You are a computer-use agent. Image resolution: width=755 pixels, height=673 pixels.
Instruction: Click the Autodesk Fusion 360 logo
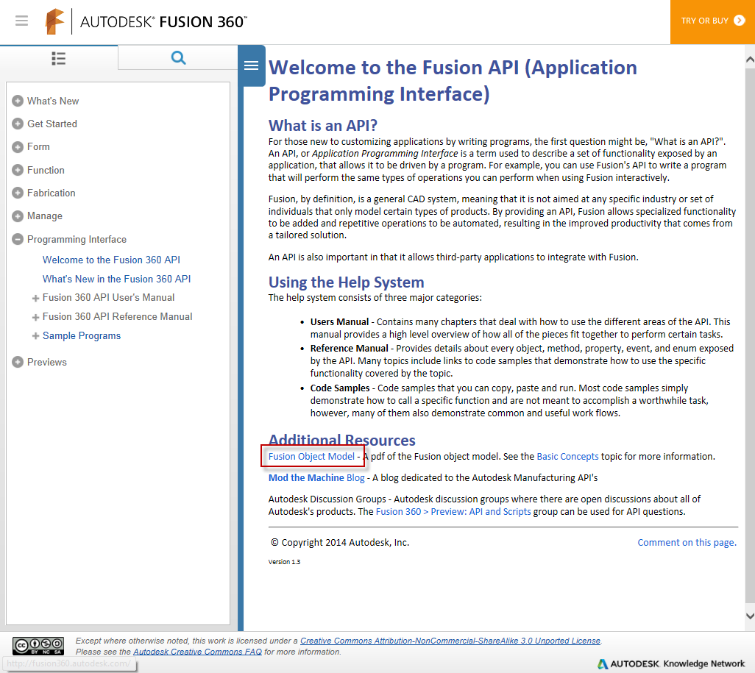tap(146, 21)
